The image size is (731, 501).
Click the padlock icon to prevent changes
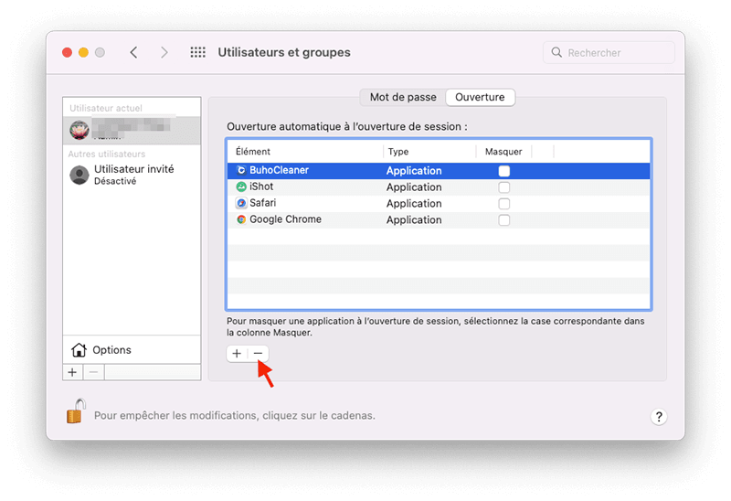[x=74, y=412]
